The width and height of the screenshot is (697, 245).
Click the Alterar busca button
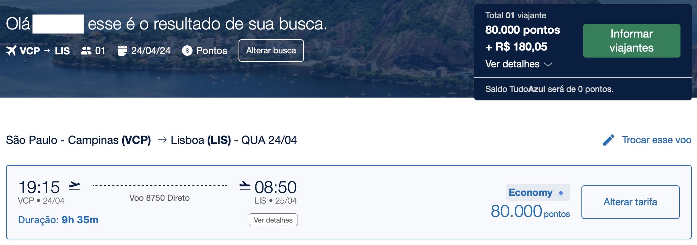coord(271,51)
